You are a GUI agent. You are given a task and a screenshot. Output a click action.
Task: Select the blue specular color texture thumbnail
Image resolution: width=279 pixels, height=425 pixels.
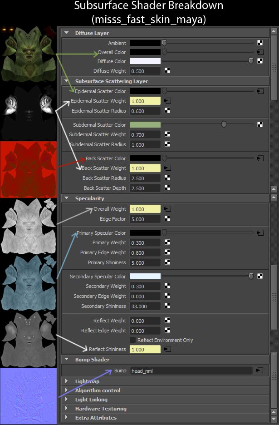click(x=28, y=283)
